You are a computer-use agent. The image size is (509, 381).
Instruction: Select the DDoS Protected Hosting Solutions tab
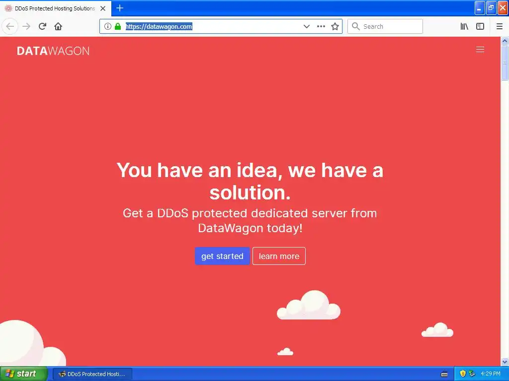(56, 8)
